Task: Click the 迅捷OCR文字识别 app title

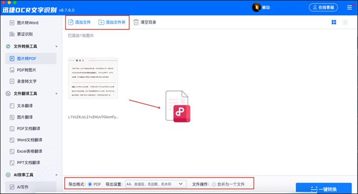Action: (x=29, y=10)
